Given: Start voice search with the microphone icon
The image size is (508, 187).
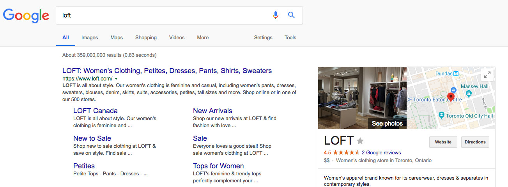Looking at the screenshot, I should (x=276, y=15).
